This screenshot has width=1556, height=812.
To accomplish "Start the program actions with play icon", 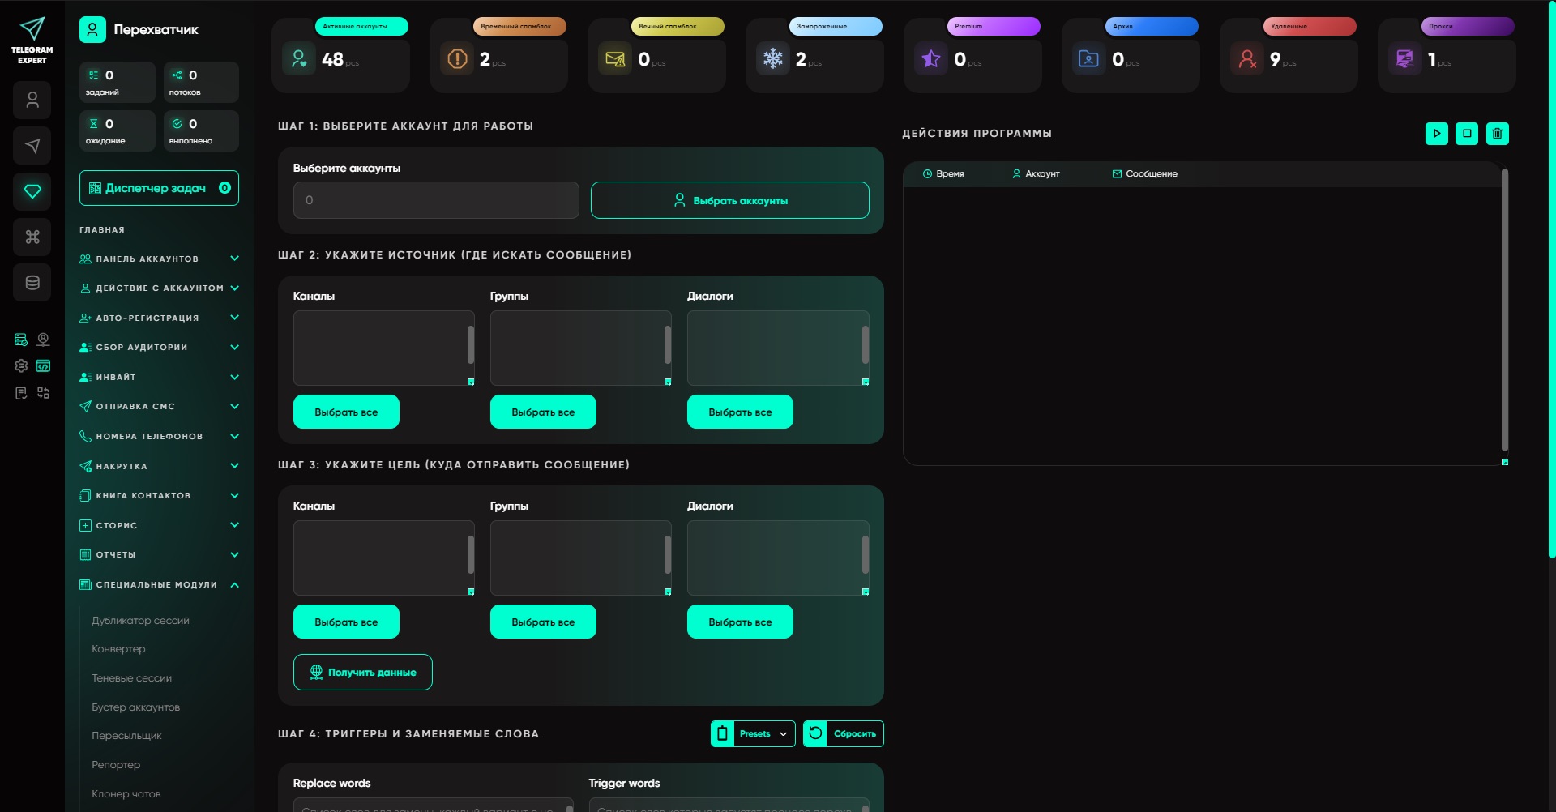I will tap(1437, 134).
